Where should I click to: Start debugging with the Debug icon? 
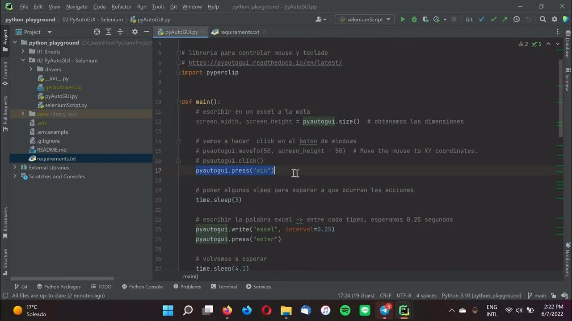[x=413, y=19]
